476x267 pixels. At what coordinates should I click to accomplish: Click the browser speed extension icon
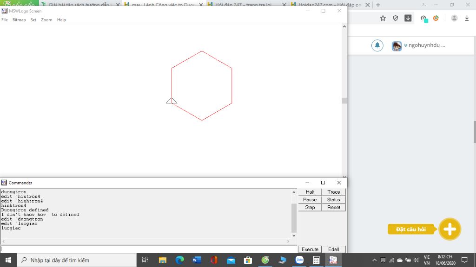tap(424, 19)
